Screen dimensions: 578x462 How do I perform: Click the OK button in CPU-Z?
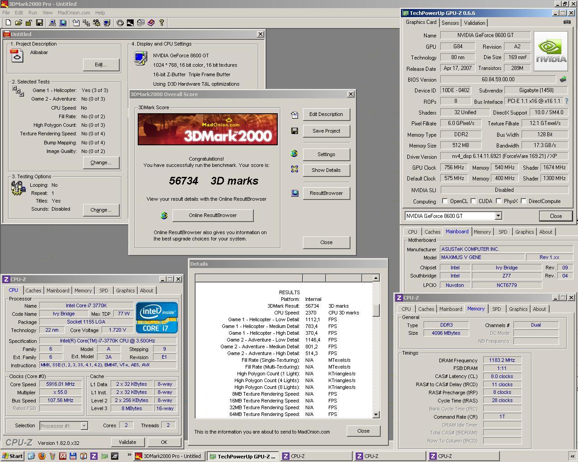pyautogui.click(x=164, y=442)
